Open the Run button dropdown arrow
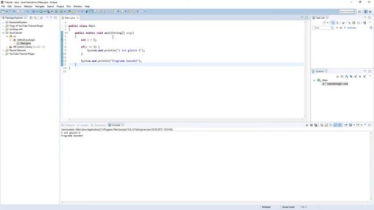 (44, 12)
